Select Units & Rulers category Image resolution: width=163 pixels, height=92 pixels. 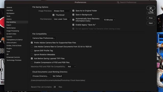pyautogui.click(x=11, y=43)
